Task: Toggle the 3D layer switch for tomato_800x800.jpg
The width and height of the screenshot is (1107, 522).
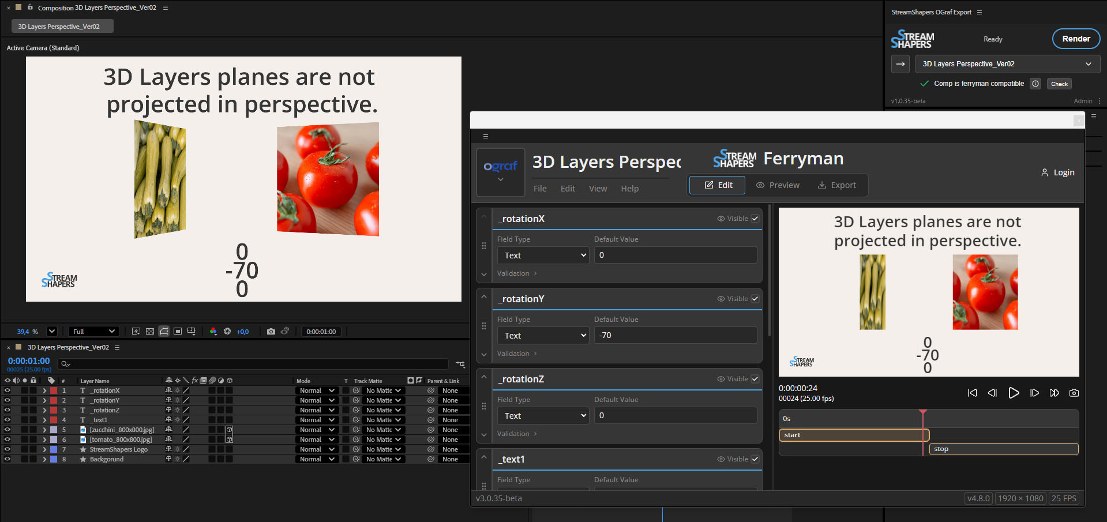Action: point(229,440)
